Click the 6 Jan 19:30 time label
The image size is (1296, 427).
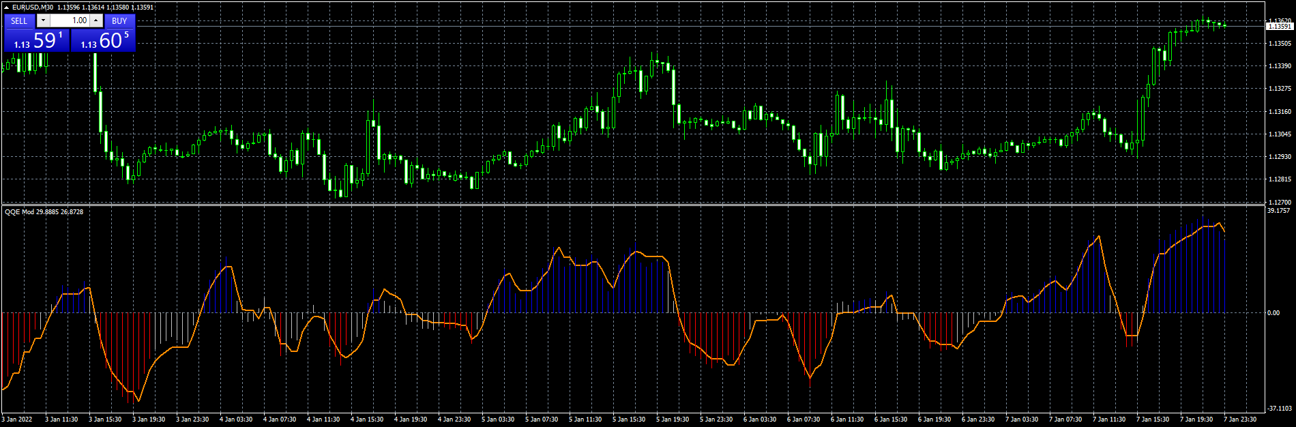tap(935, 419)
